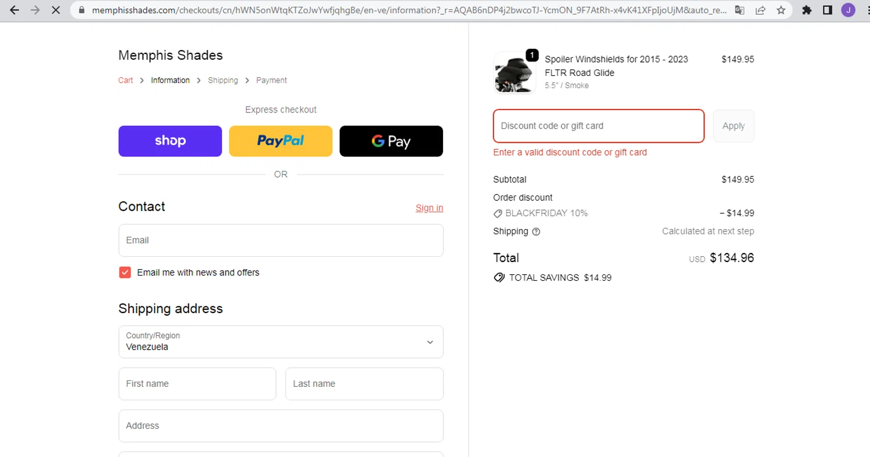Click the − $14.99 discount amount

tap(737, 213)
